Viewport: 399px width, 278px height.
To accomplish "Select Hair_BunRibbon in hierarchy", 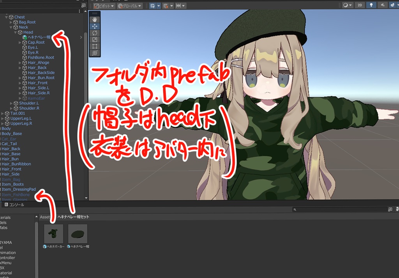I will point(16,164).
